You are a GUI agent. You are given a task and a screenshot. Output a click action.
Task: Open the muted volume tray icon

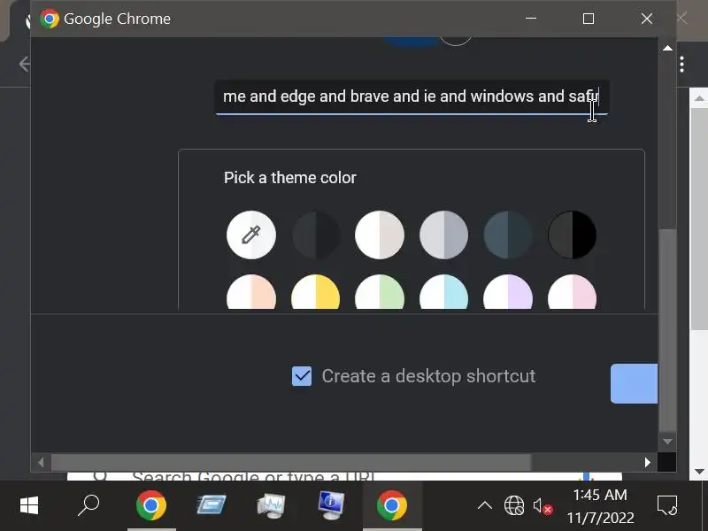point(543,505)
